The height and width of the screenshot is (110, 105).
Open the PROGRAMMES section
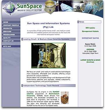(11, 35)
